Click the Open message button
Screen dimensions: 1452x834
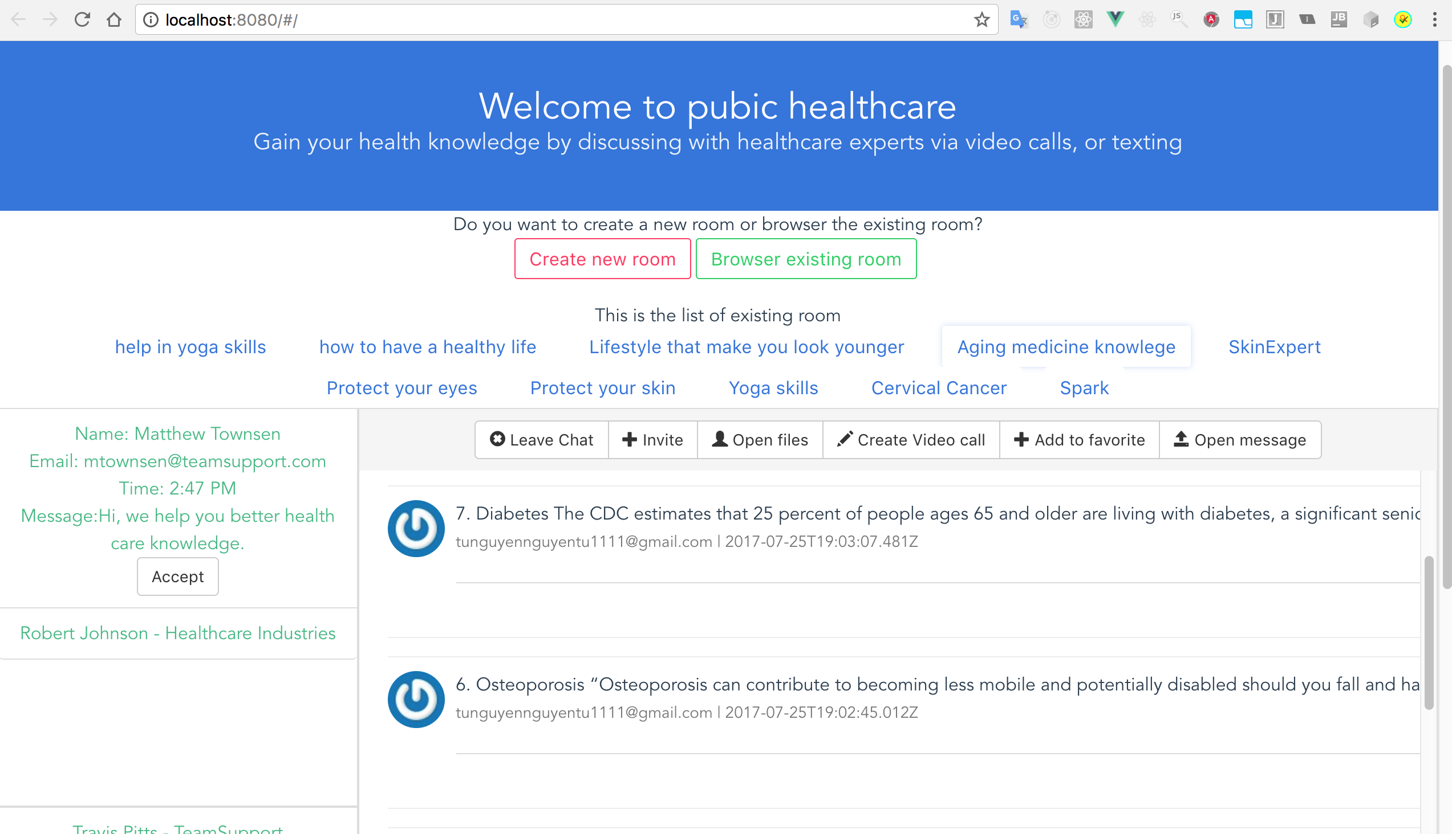pyautogui.click(x=1240, y=440)
